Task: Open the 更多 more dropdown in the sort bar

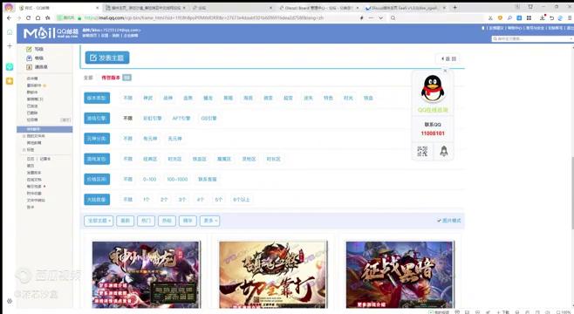Action: coord(209,221)
